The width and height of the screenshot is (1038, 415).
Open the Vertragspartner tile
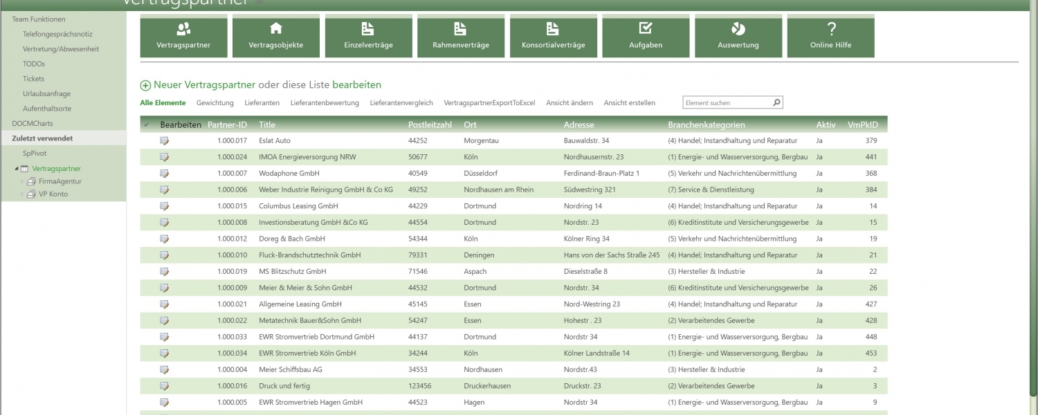(x=183, y=37)
